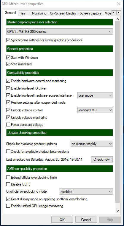Click the Cancel button
The width and height of the screenshot is (124, 226).
86,220
